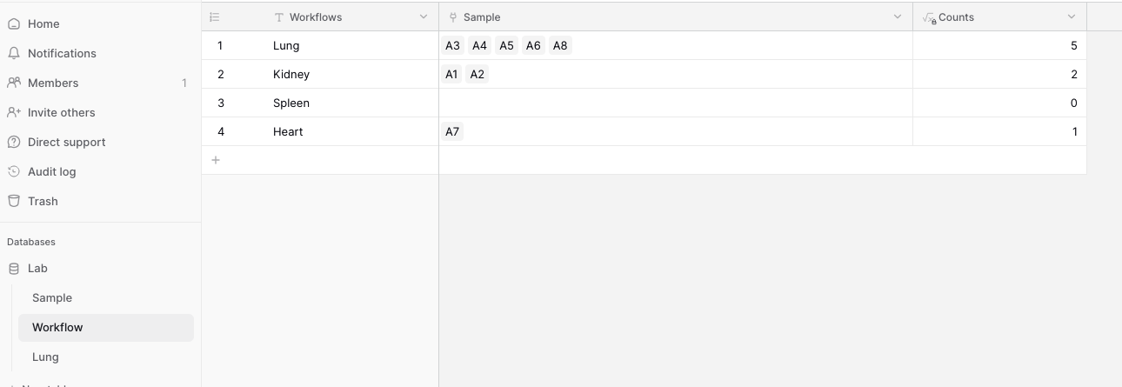
Task: Open the Trash bin
Action: (42, 201)
